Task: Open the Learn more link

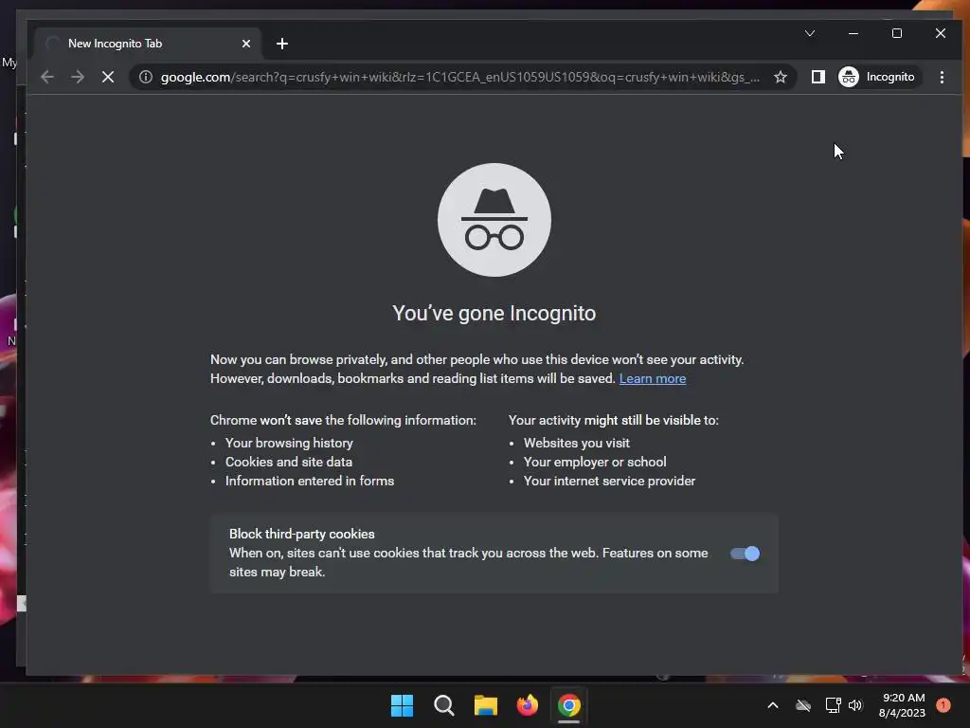Action: coord(652,378)
